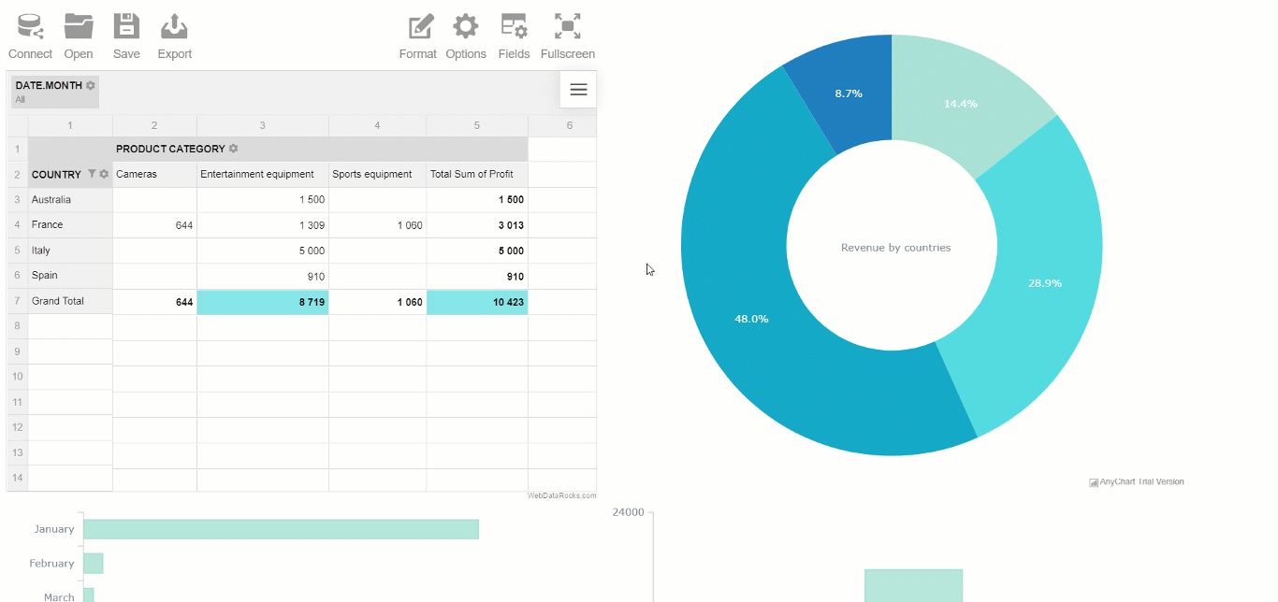Click the 24000 axis label
The width and height of the screenshot is (1278, 602).
(628, 512)
